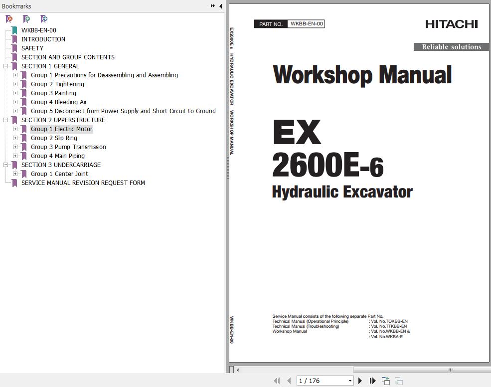The image size is (491, 387).
Task: Go to previous page arrow
Action: point(289,381)
